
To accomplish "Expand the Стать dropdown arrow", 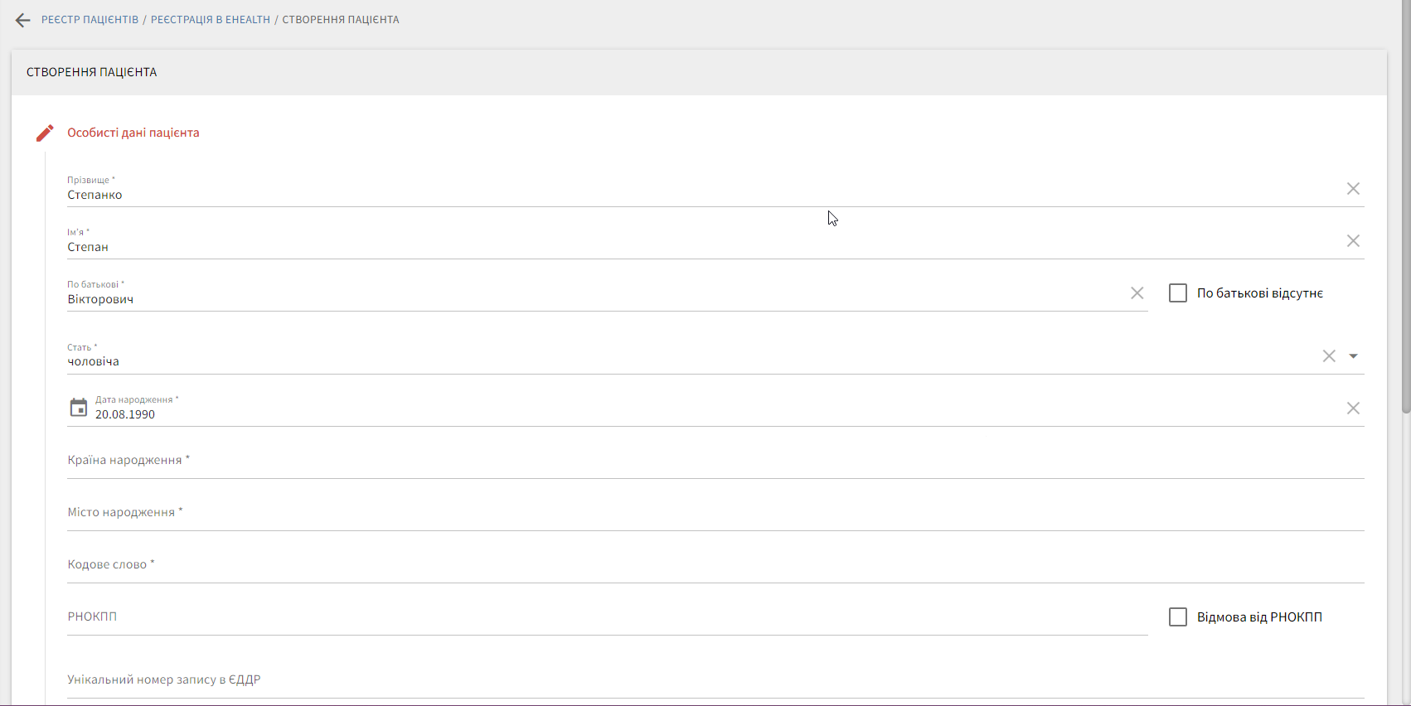I will pos(1353,356).
